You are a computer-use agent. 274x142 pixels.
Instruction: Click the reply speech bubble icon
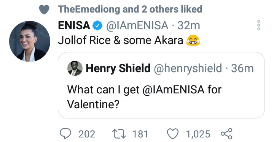65,134
